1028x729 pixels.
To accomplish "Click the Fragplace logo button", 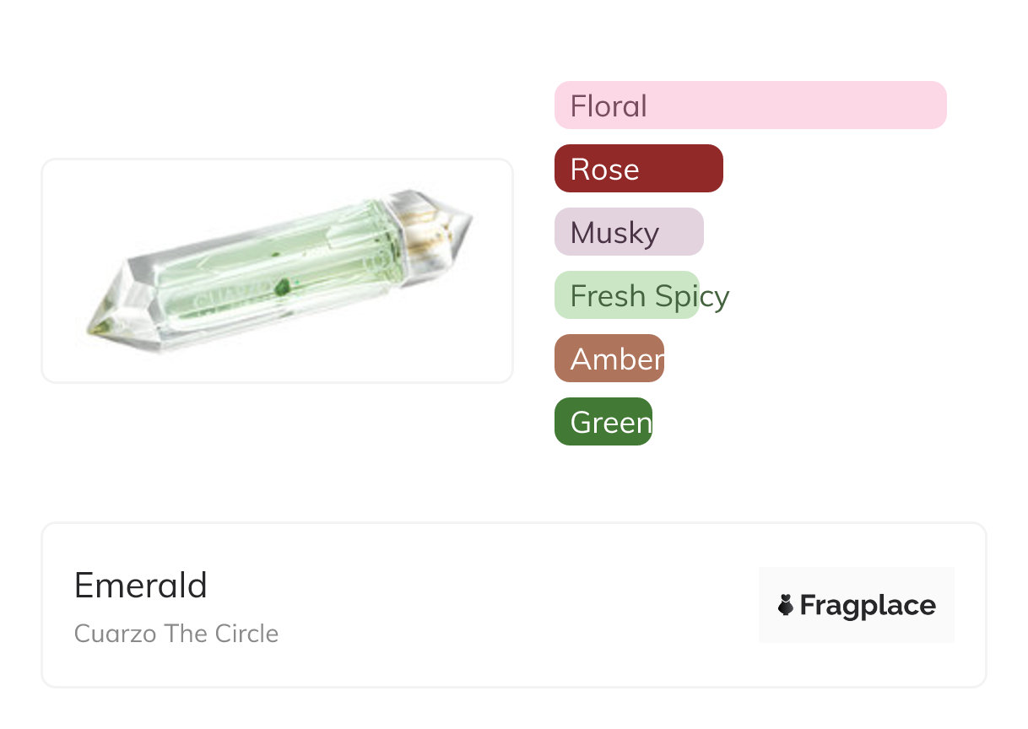I will tap(856, 605).
